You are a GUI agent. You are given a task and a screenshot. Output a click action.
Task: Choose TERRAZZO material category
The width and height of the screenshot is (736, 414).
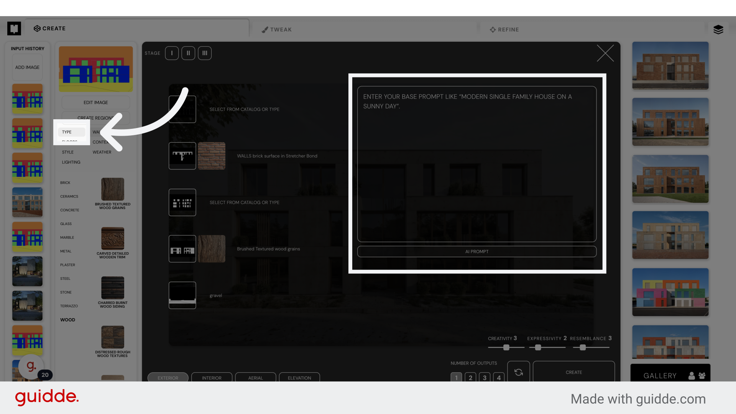(69, 306)
